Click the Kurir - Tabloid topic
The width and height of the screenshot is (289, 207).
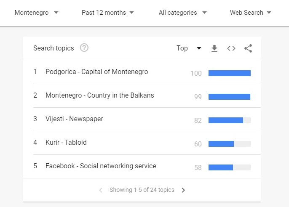click(66, 143)
